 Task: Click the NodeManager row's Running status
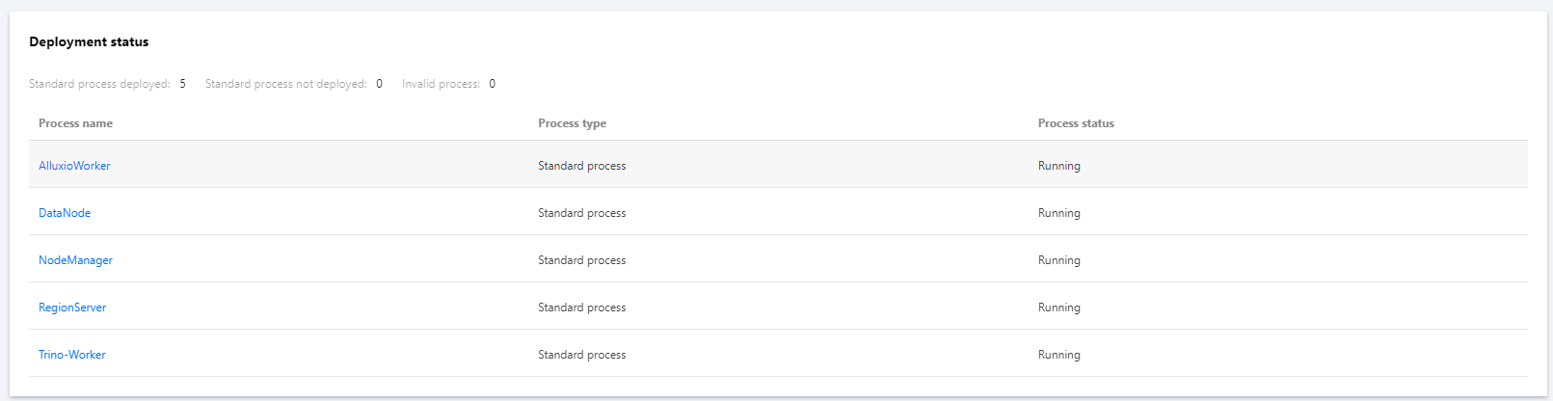1058,260
